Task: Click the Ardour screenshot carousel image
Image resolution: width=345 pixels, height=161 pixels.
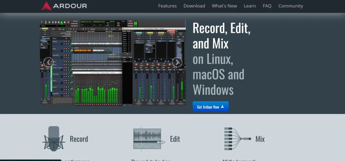Action: pyautogui.click(x=113, y=63)
